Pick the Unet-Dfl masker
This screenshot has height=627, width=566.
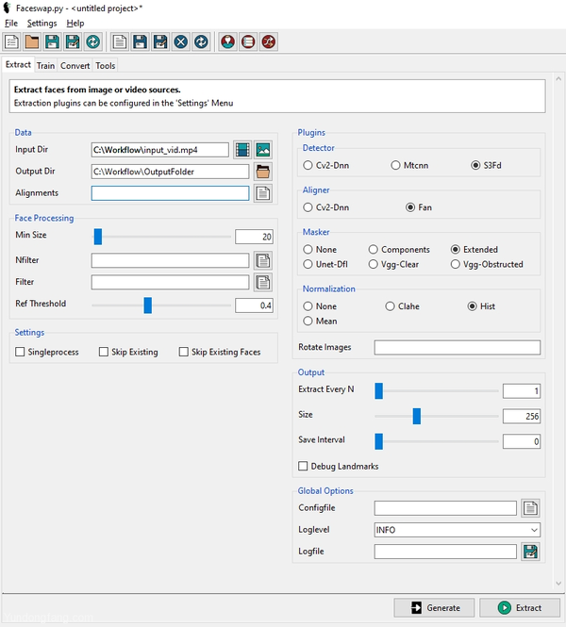(325, 264)
